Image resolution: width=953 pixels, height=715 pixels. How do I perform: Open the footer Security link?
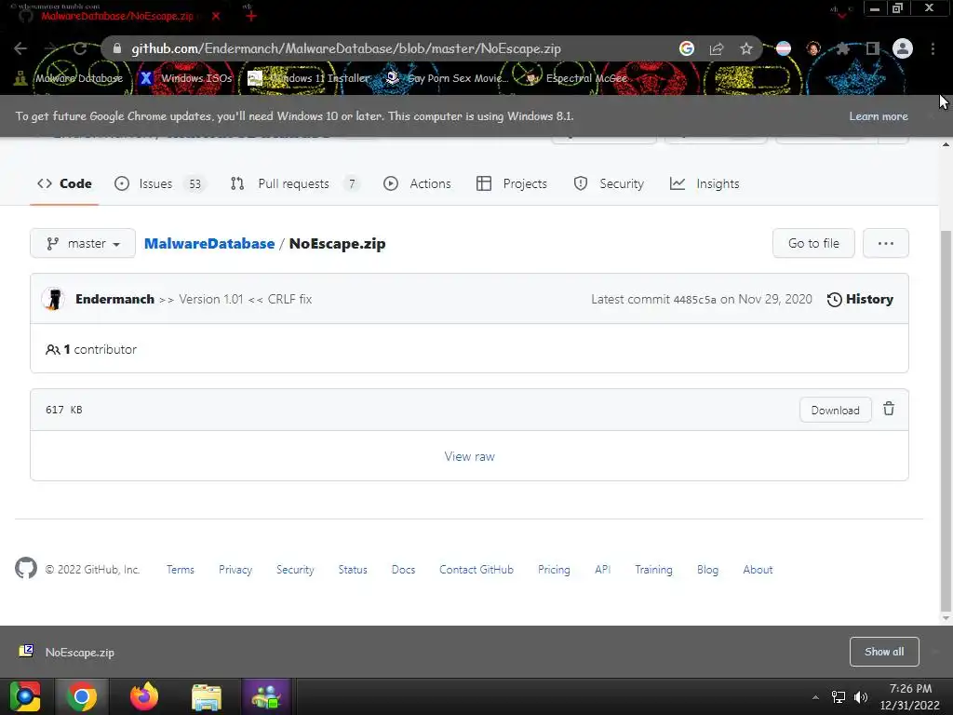(295, 570)
